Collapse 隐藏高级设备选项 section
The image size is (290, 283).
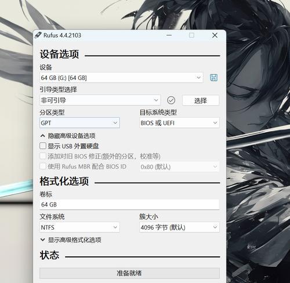68,136
